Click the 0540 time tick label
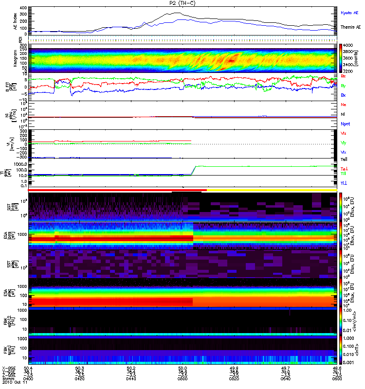This screenshot has height=389, width=365. click(x=286, y=379)
